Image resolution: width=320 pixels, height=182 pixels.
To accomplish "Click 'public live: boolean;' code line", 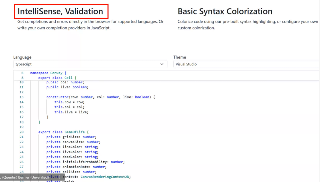I will pyautogui.click(x=67, y=87).
